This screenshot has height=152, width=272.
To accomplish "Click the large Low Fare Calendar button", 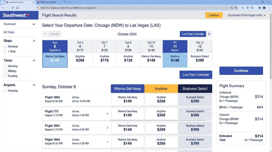I will pyautogui.click(x=196, y=75).
